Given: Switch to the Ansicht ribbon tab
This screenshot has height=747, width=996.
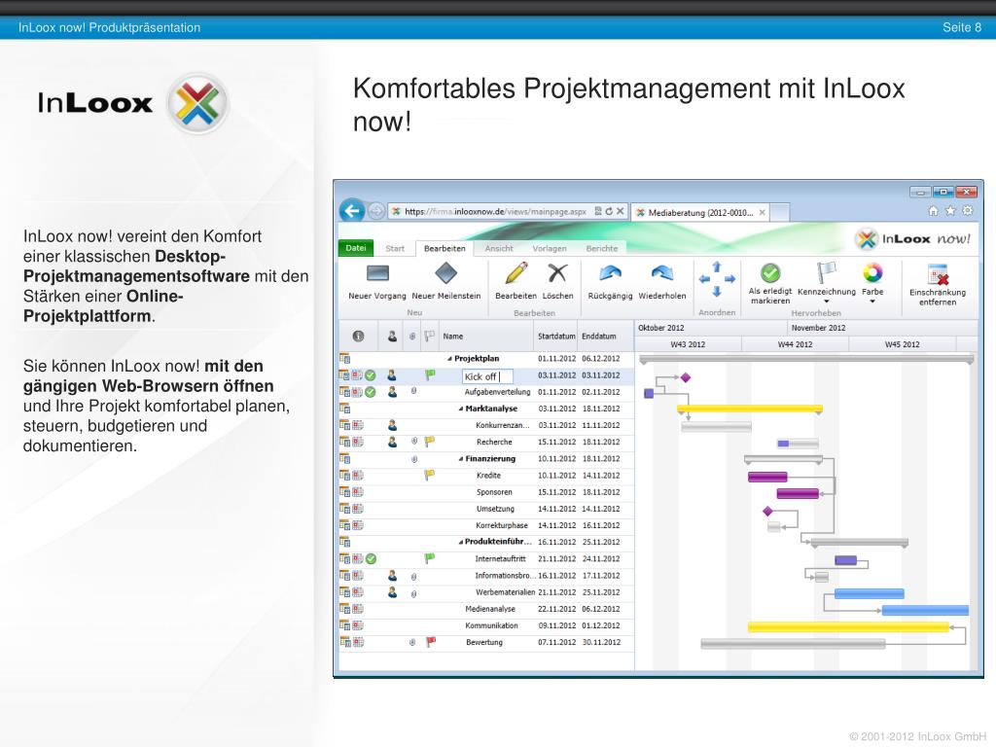Looking at the screenshot, I should click(x=499, y=248).
